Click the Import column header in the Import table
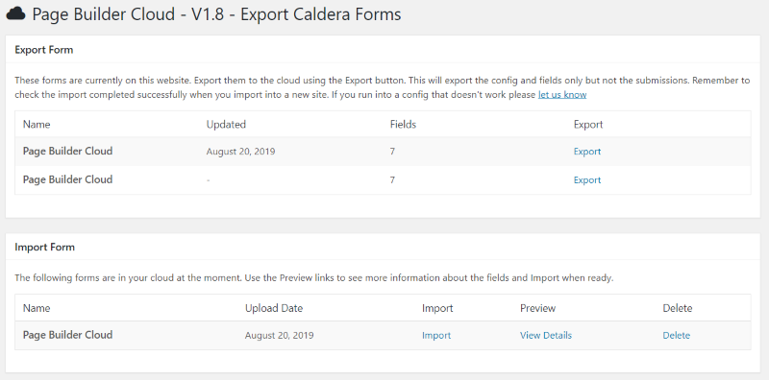This screenshot has width=769, height=380. coord(437,308)
